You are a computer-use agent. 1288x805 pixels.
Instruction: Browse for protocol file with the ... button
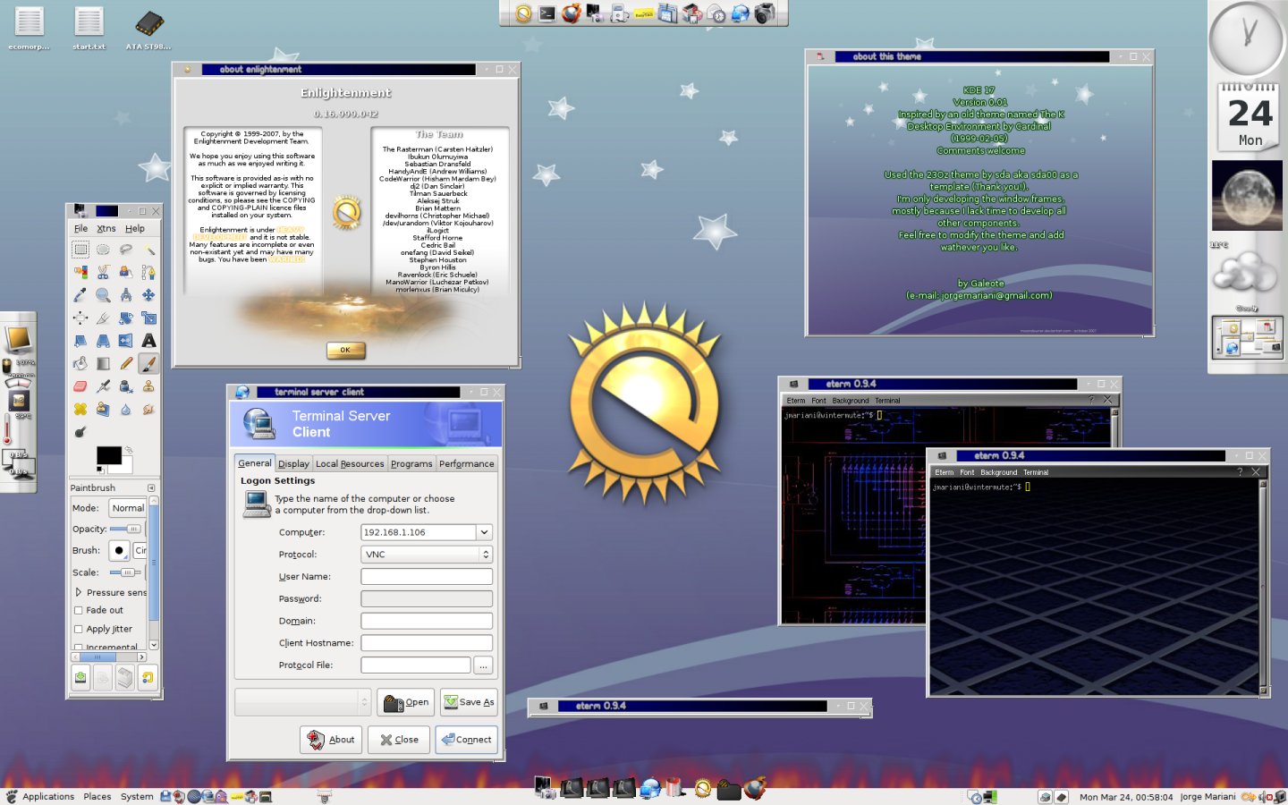pos(483,665)
